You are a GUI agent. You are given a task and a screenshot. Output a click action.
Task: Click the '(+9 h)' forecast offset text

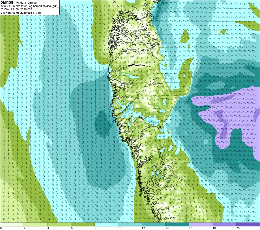tap(37, 13)
